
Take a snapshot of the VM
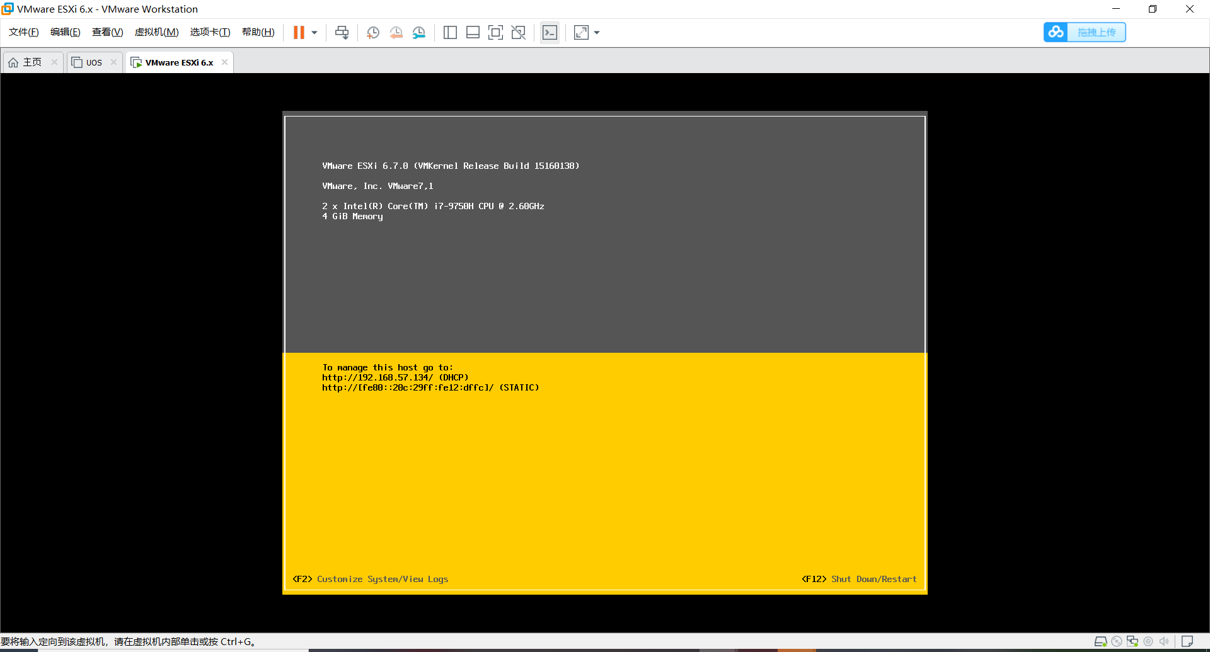(x=373, y=32)
